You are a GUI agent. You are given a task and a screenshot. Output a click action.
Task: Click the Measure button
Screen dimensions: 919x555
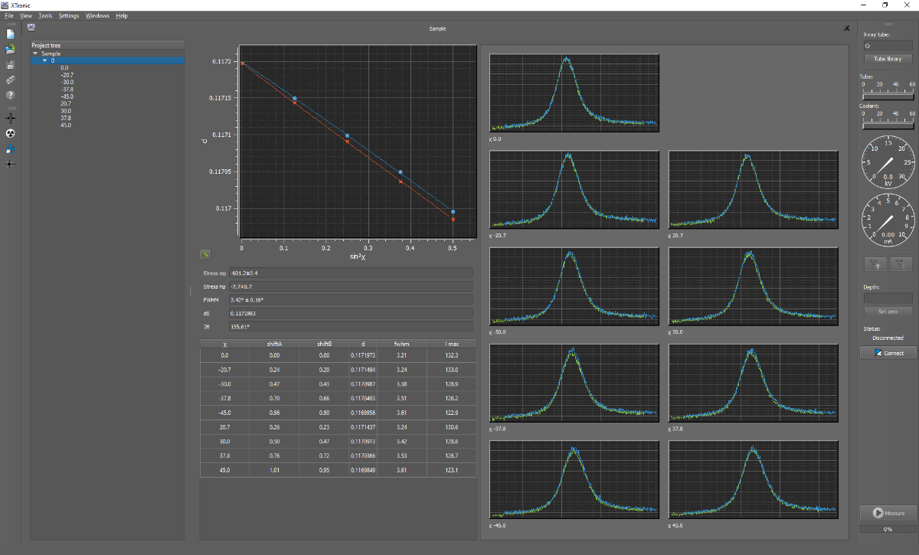click(x=888, y=513)
